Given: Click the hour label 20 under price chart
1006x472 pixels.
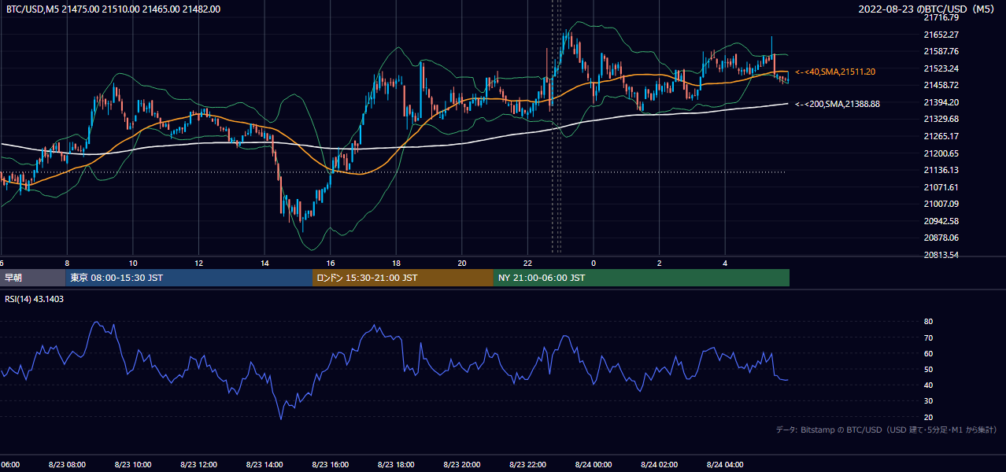Looking at the screenshot, I should [x=462, y=264].
